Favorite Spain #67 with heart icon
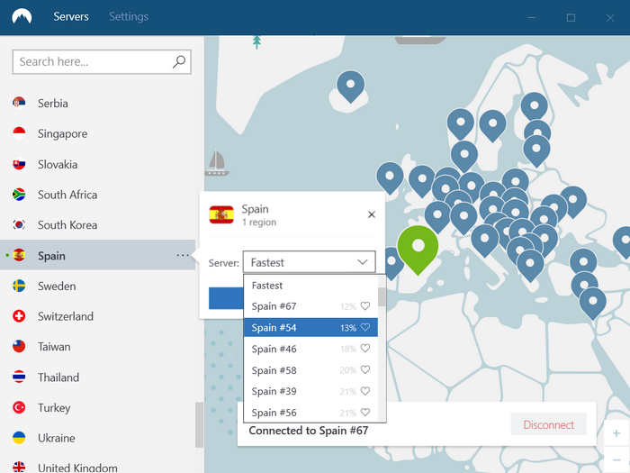Screen dimensions: 630x473 (x=364, y=306)
